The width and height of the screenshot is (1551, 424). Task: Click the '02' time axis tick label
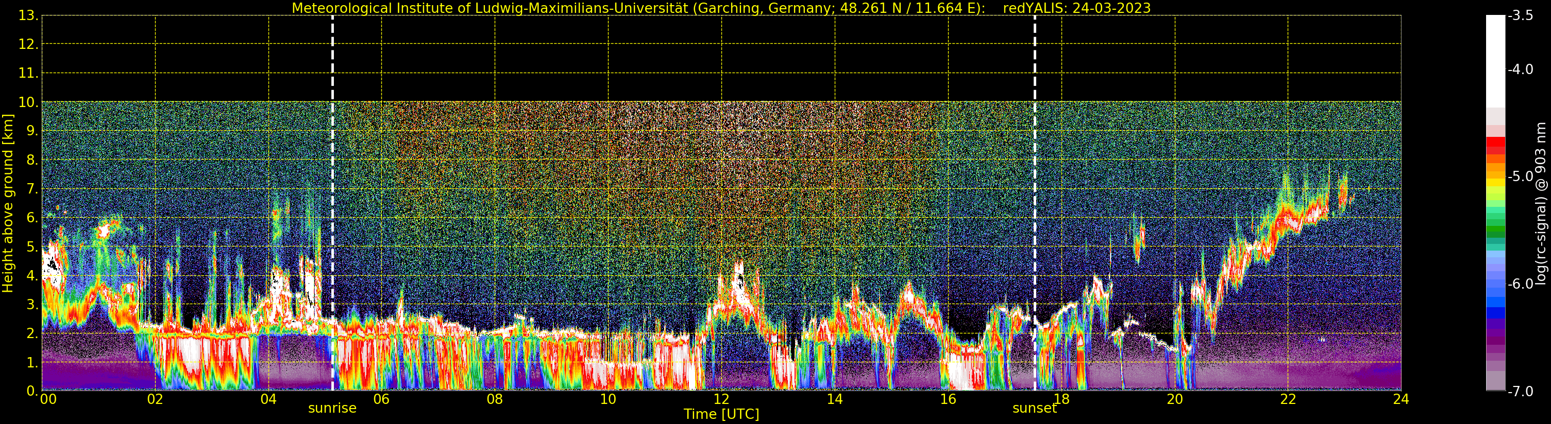(x=155, y=399)
